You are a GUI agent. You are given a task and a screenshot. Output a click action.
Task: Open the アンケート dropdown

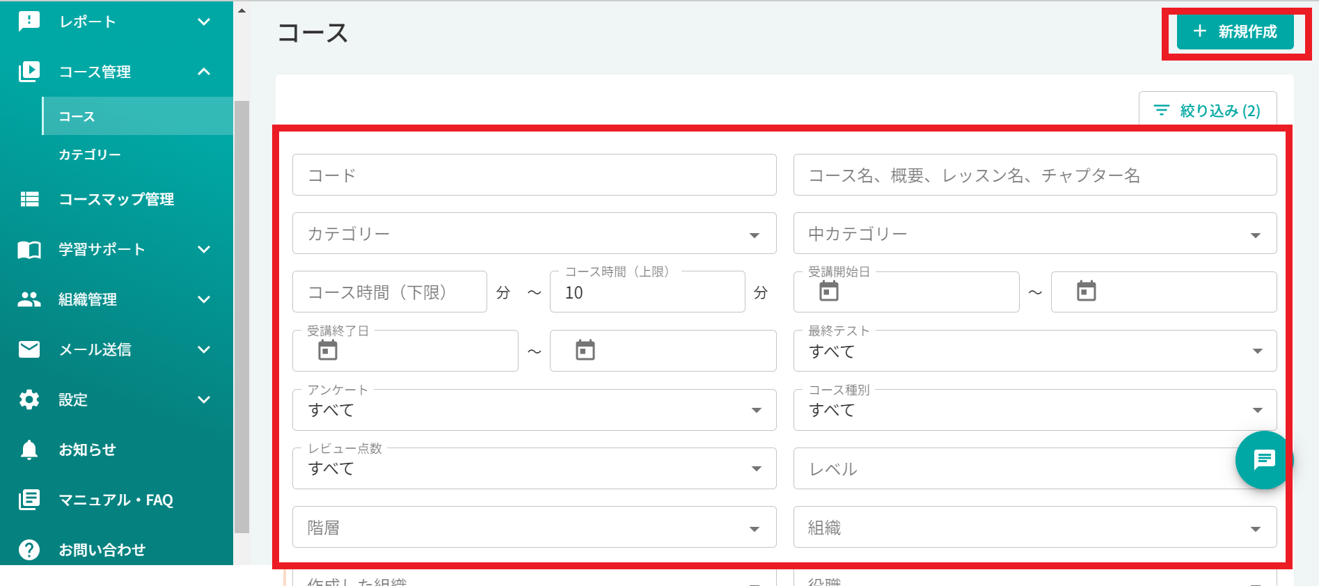coord(534,410)
